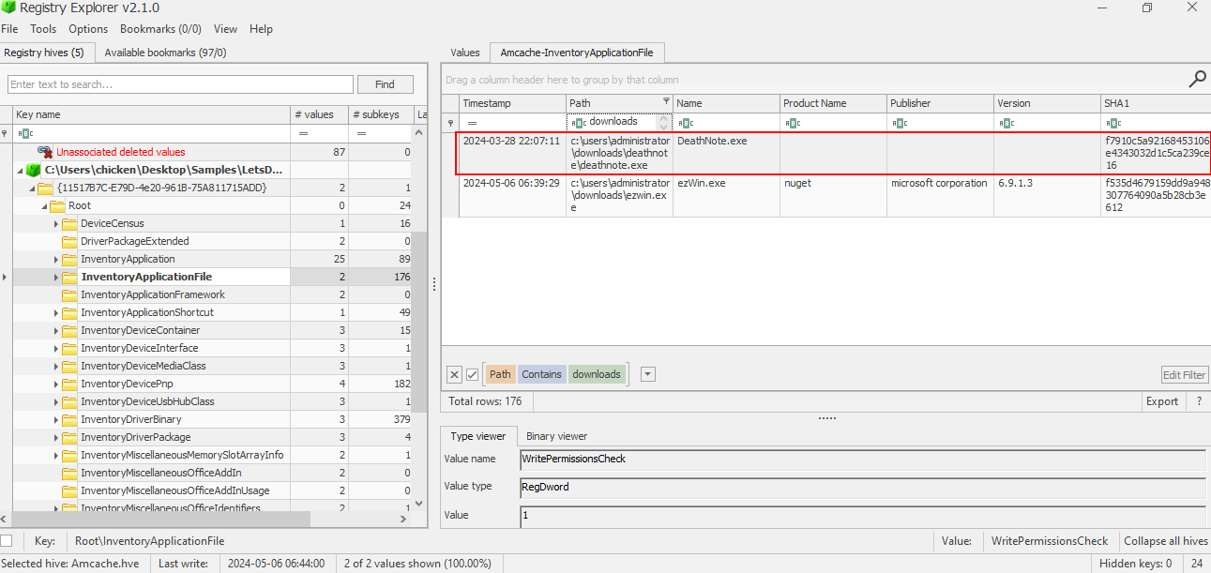
Task: Click the magnifier search icon in grid panel
Action: tap(1197, 80)
